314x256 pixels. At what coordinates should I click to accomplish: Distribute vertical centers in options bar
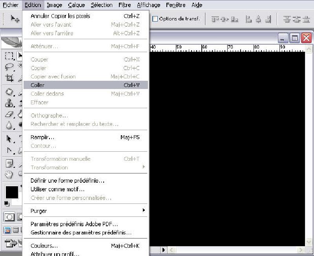pyautogui.click(x=297, y=19)
